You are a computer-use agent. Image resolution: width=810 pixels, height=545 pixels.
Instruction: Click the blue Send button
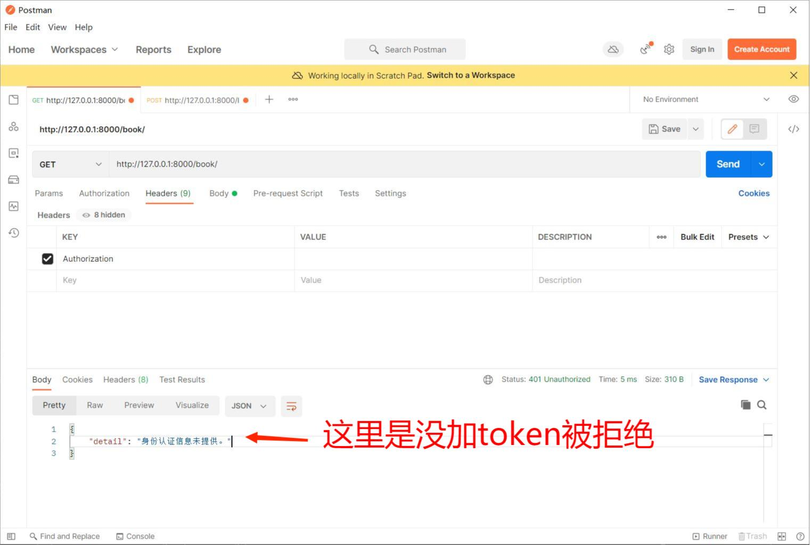(x=728, y=164)
